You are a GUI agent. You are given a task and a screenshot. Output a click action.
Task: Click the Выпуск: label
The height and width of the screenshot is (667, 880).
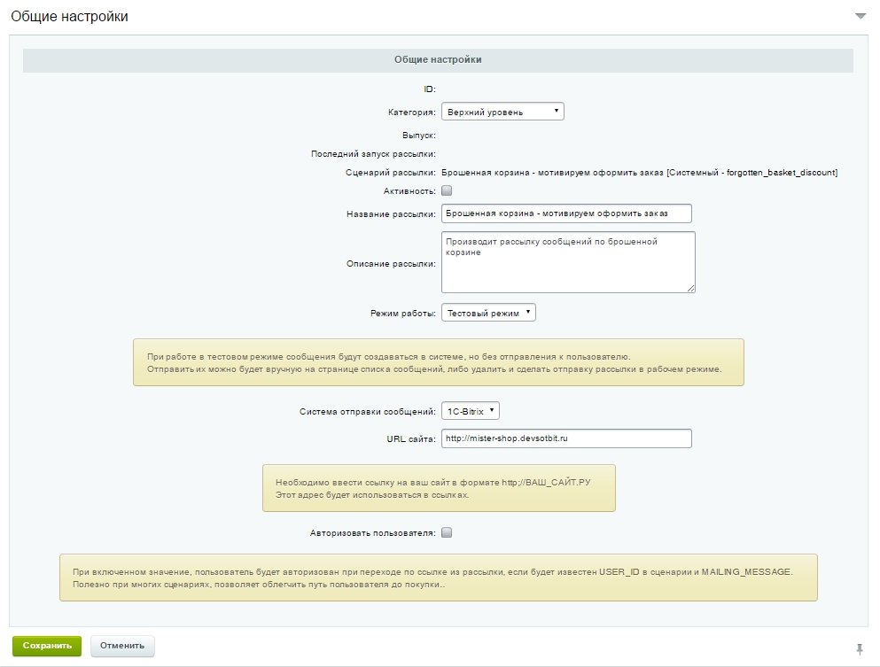pos(418,136)
